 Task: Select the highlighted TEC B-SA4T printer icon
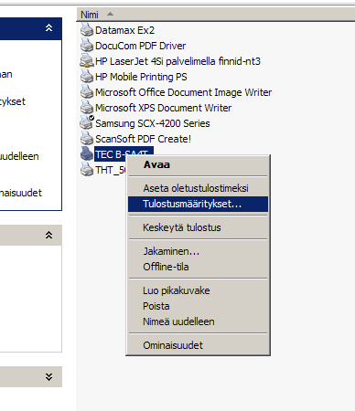click(87, 154)
